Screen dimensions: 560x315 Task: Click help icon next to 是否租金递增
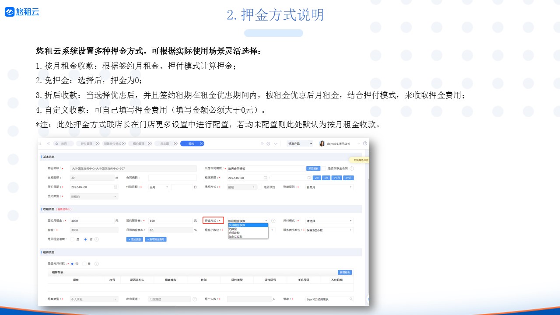(97, 239)
